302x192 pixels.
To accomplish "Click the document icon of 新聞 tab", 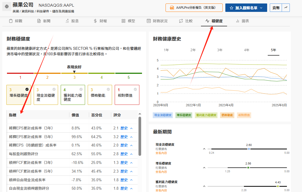I will pyautogui.click(x=39, y=21).
